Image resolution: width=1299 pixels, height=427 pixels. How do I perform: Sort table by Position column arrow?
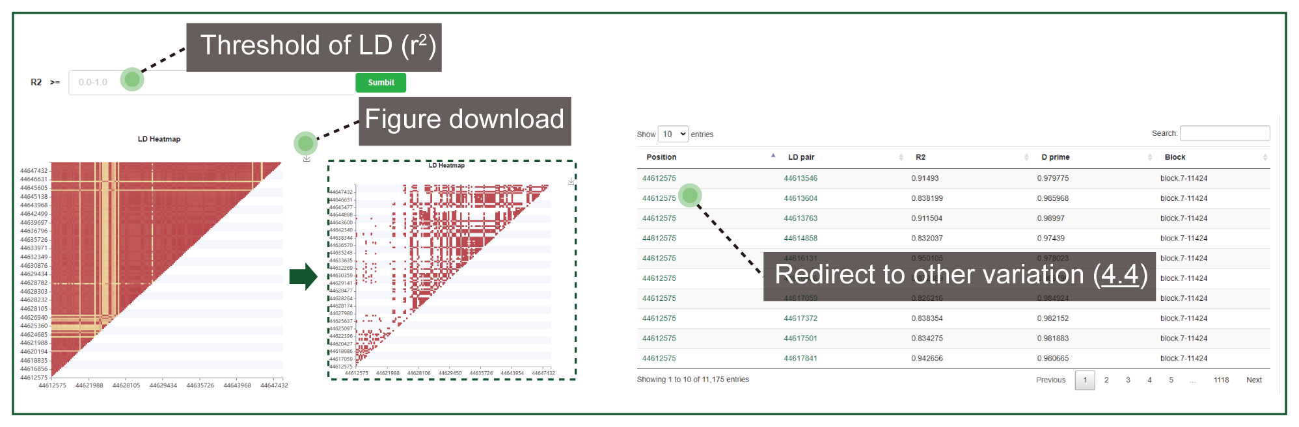tap(773, 156)
